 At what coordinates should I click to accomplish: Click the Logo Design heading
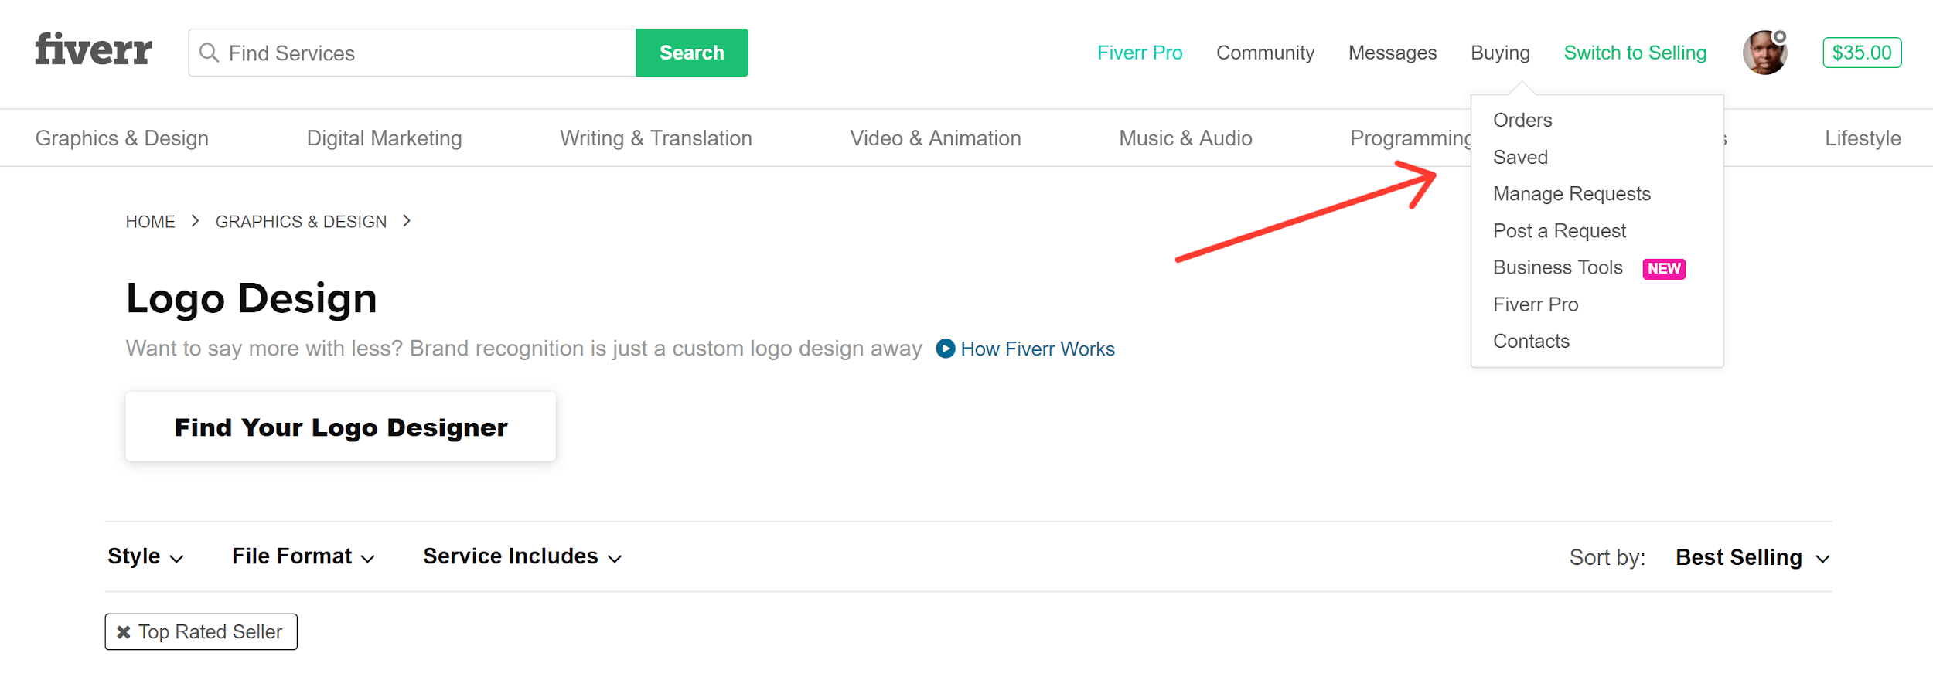pos(251,298)
